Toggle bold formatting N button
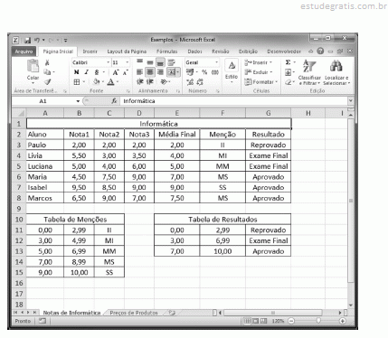Screen dimensions: 388x338 [x=77, y=72]
